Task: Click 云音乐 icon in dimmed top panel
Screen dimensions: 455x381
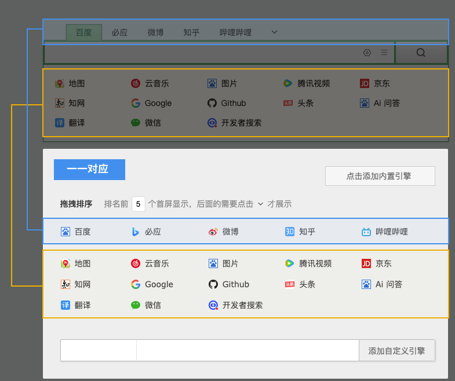Action: coord(136,83)
